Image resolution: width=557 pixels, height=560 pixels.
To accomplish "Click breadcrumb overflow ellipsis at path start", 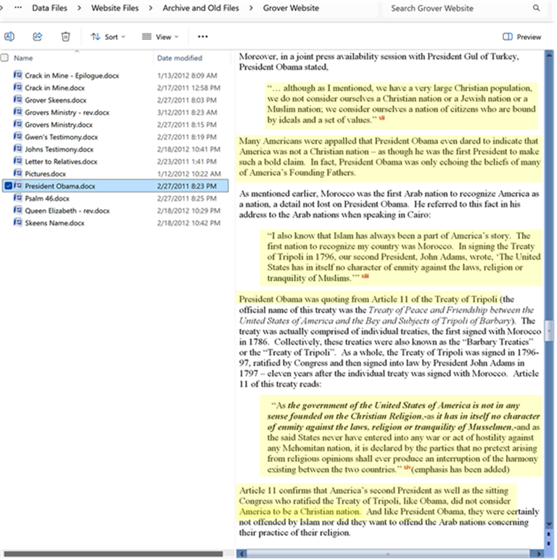I will (x=17, y=9).
